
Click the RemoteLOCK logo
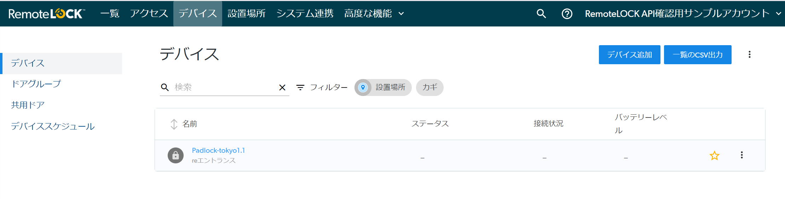pyautogui.click(x=47, y=14)
